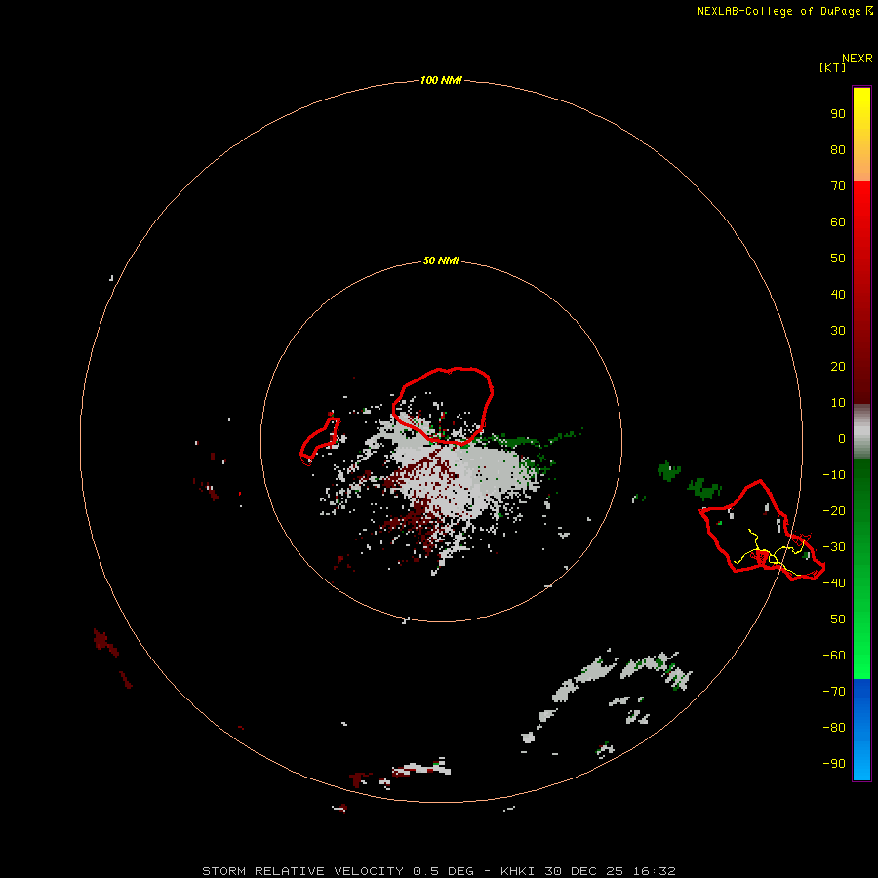Viewport: 878px width, 878px height.
Task: Click the 50 value on the velocity scale
Action: point(838,259)
